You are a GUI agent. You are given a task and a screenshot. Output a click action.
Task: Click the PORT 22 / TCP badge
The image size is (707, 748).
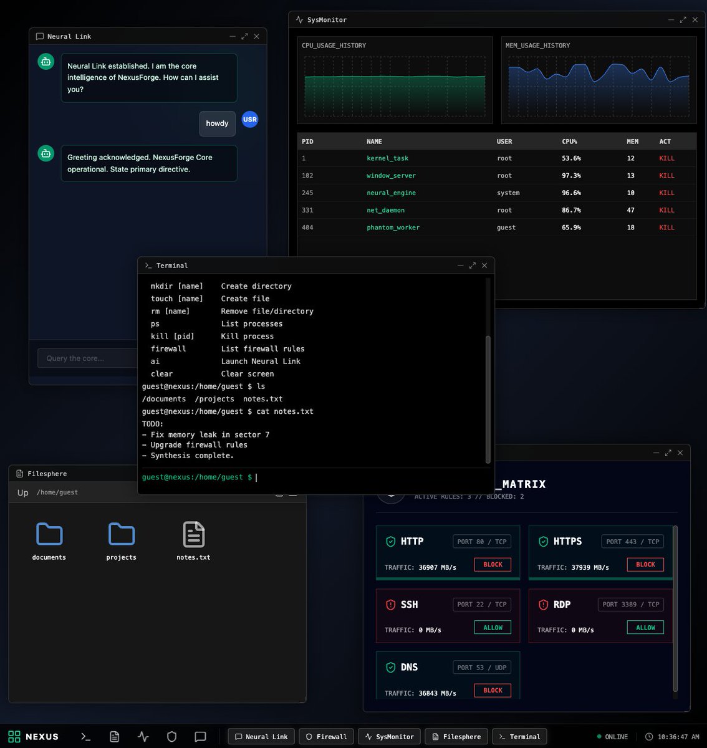pos(482,605)
